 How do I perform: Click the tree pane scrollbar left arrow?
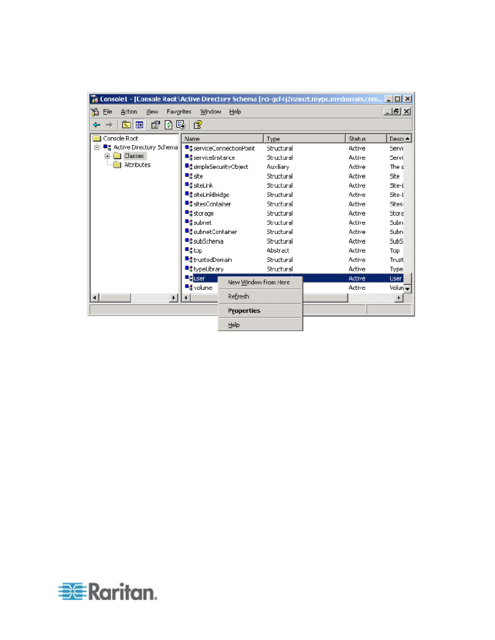94,298
